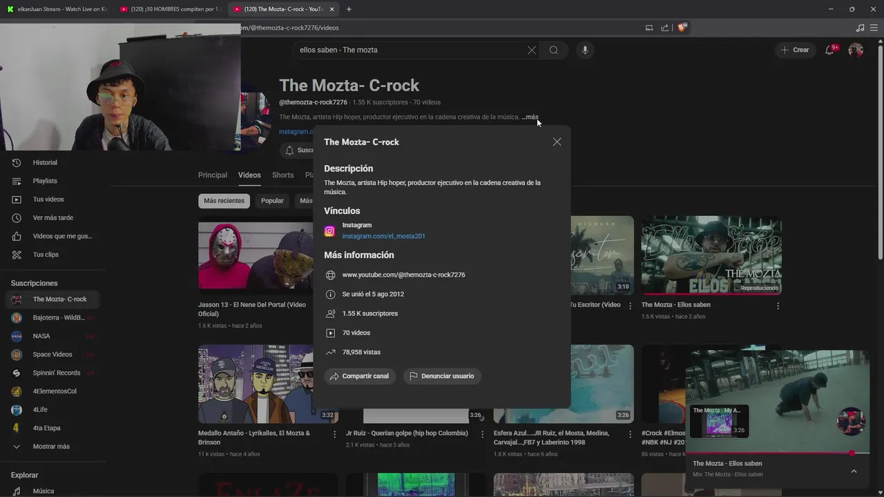
Task: Click the search magnifier button
Action: pos(554,50)
